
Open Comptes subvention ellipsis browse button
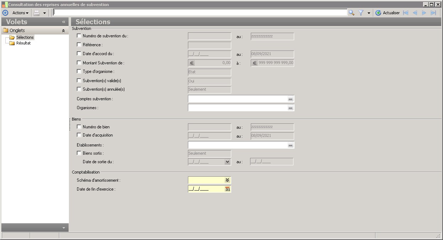point(290,99)
